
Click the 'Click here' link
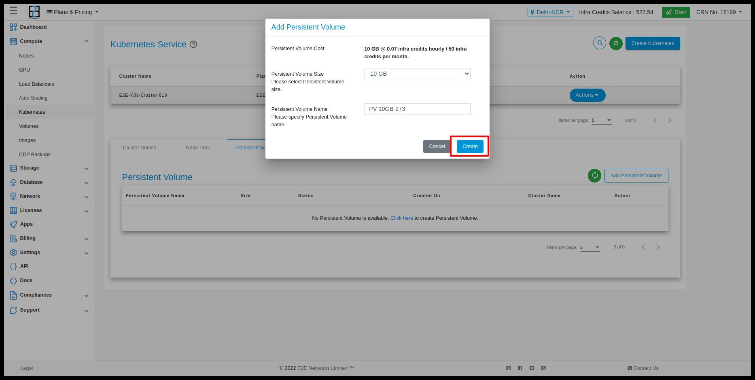401,218
